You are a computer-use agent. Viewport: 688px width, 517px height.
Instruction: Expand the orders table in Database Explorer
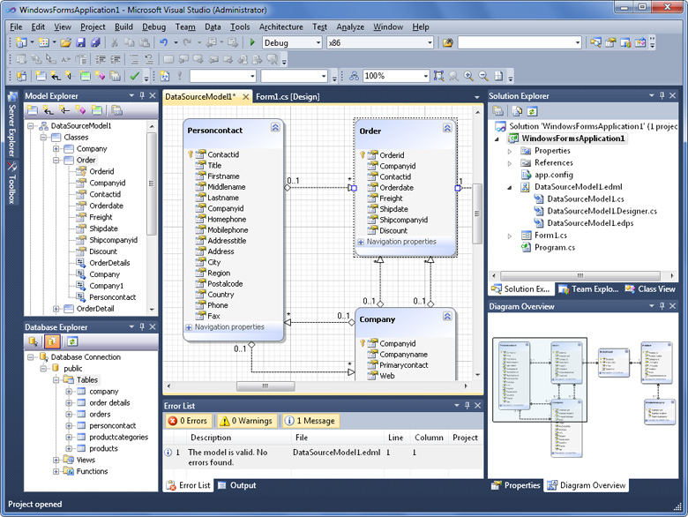[69, 415]
